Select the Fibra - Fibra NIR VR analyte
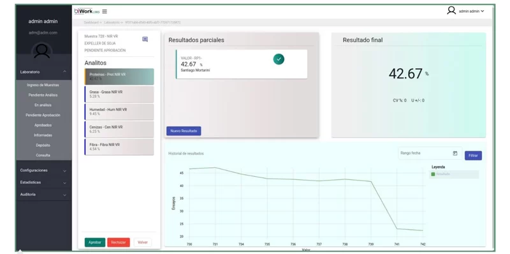Image resolution: width=510 pixels, height=254 pixels. [119, 147]
